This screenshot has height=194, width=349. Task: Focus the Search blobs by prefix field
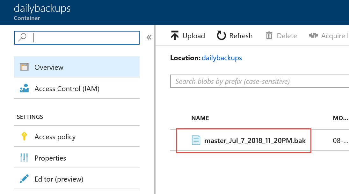click(x=259, y=81)
